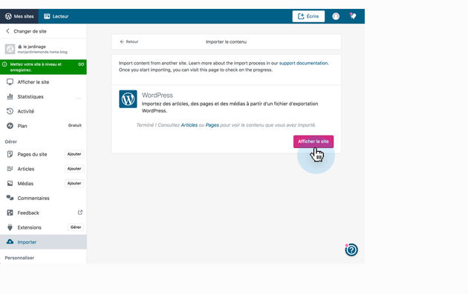The image size is (468, 294).
Task: Open the user profile avatar icon
Action: tap(336, 16)
